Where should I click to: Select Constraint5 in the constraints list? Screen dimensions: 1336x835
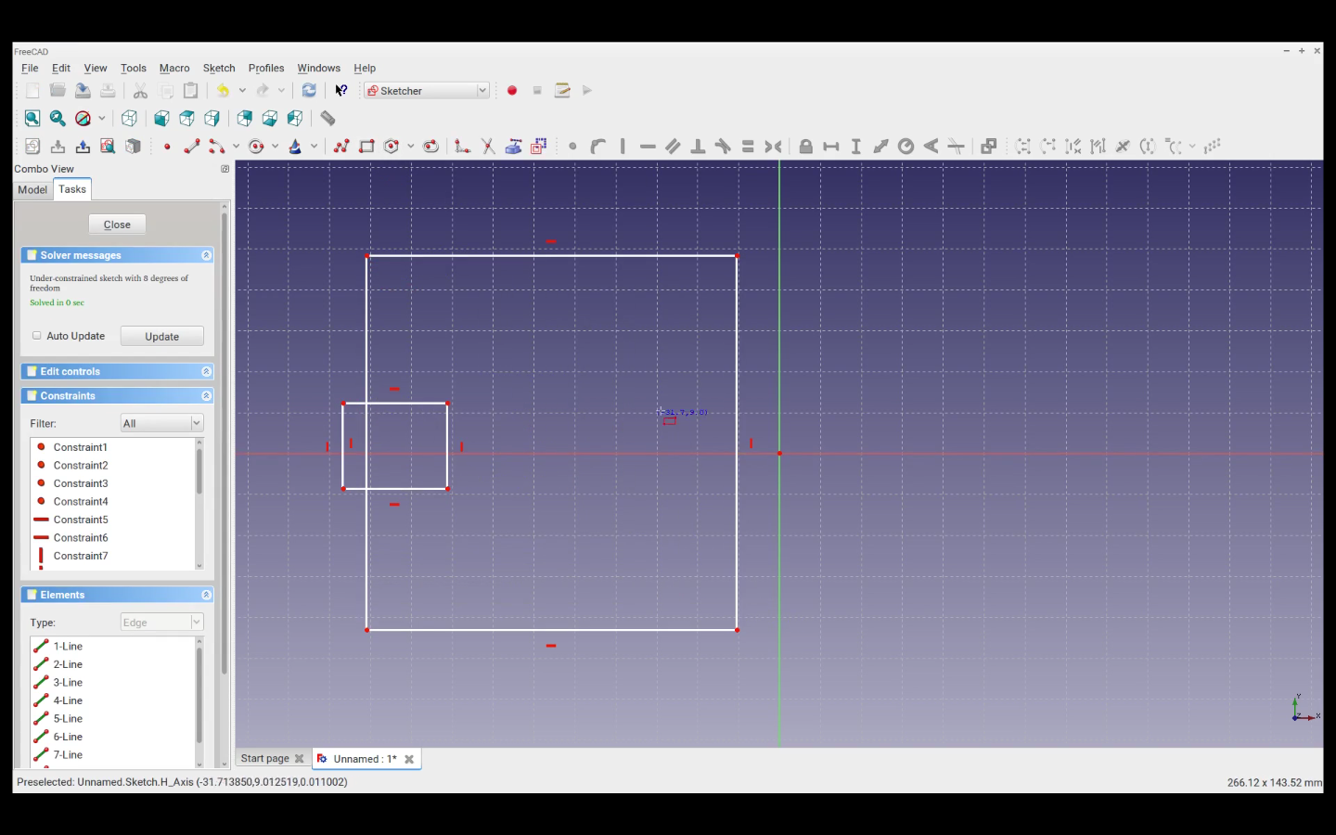pyautogui.click(x=81, y=520)
